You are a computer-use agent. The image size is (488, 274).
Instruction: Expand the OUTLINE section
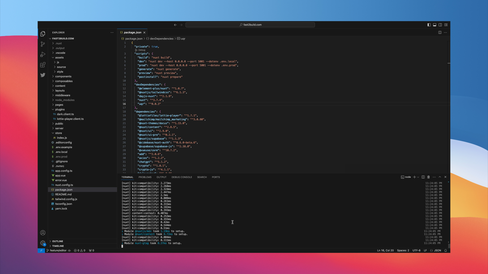(x=82, y=241)
